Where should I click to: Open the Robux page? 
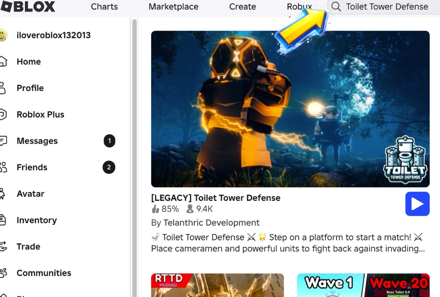click(x=299, y=6)
